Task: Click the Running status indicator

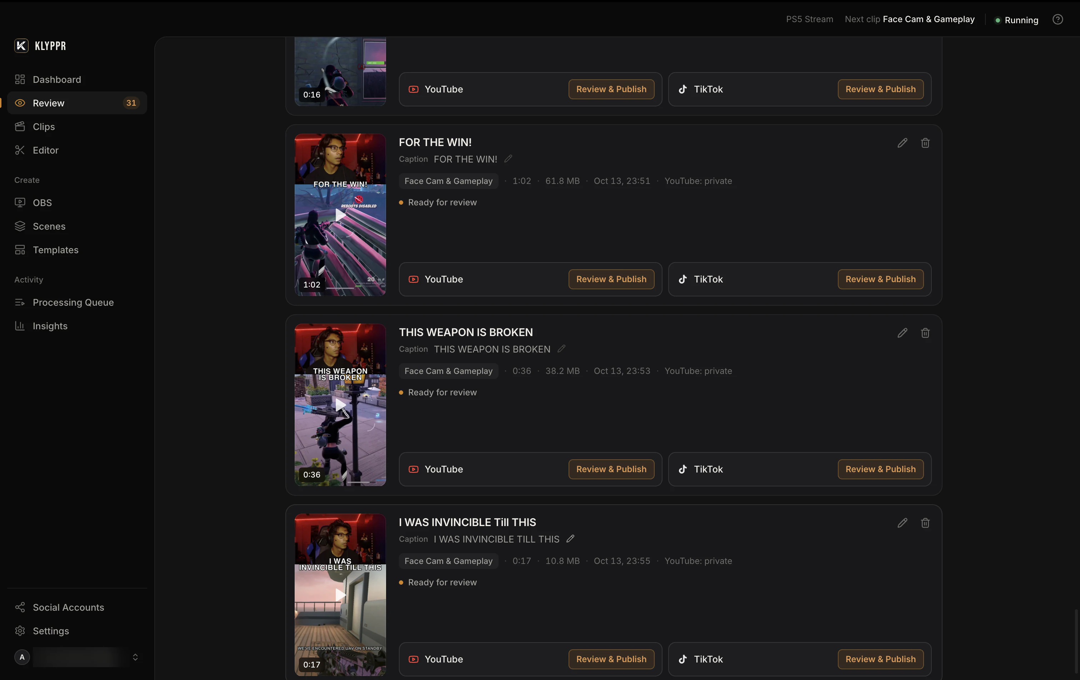Action: pyautogui.click(x=1016, y=20)
